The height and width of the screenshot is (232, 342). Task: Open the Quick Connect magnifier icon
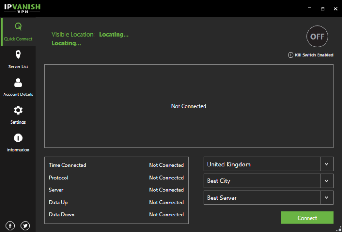(x=18, y=26)
